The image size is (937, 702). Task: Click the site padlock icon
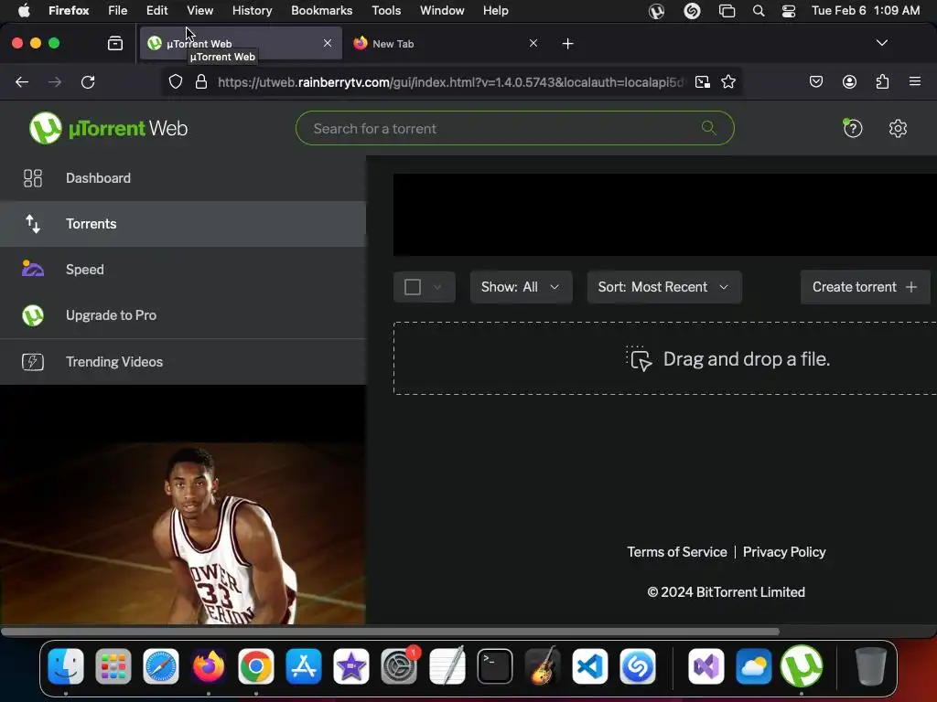(201, 81)
